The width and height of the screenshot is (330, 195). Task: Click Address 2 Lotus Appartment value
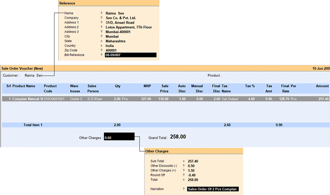click(129, 27)
